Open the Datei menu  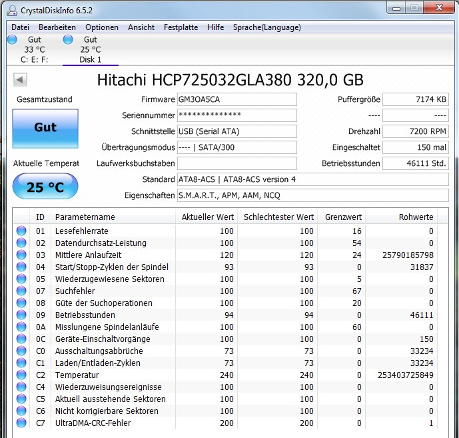tap(20, 27)
